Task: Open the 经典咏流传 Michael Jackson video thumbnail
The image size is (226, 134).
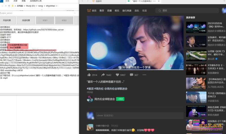Action: (x=196, y=83)
